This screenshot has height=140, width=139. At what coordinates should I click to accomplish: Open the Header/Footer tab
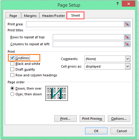click(53, 16)
